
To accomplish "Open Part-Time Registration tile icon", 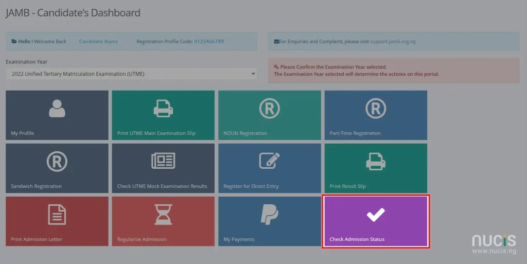I will point(376,109).
